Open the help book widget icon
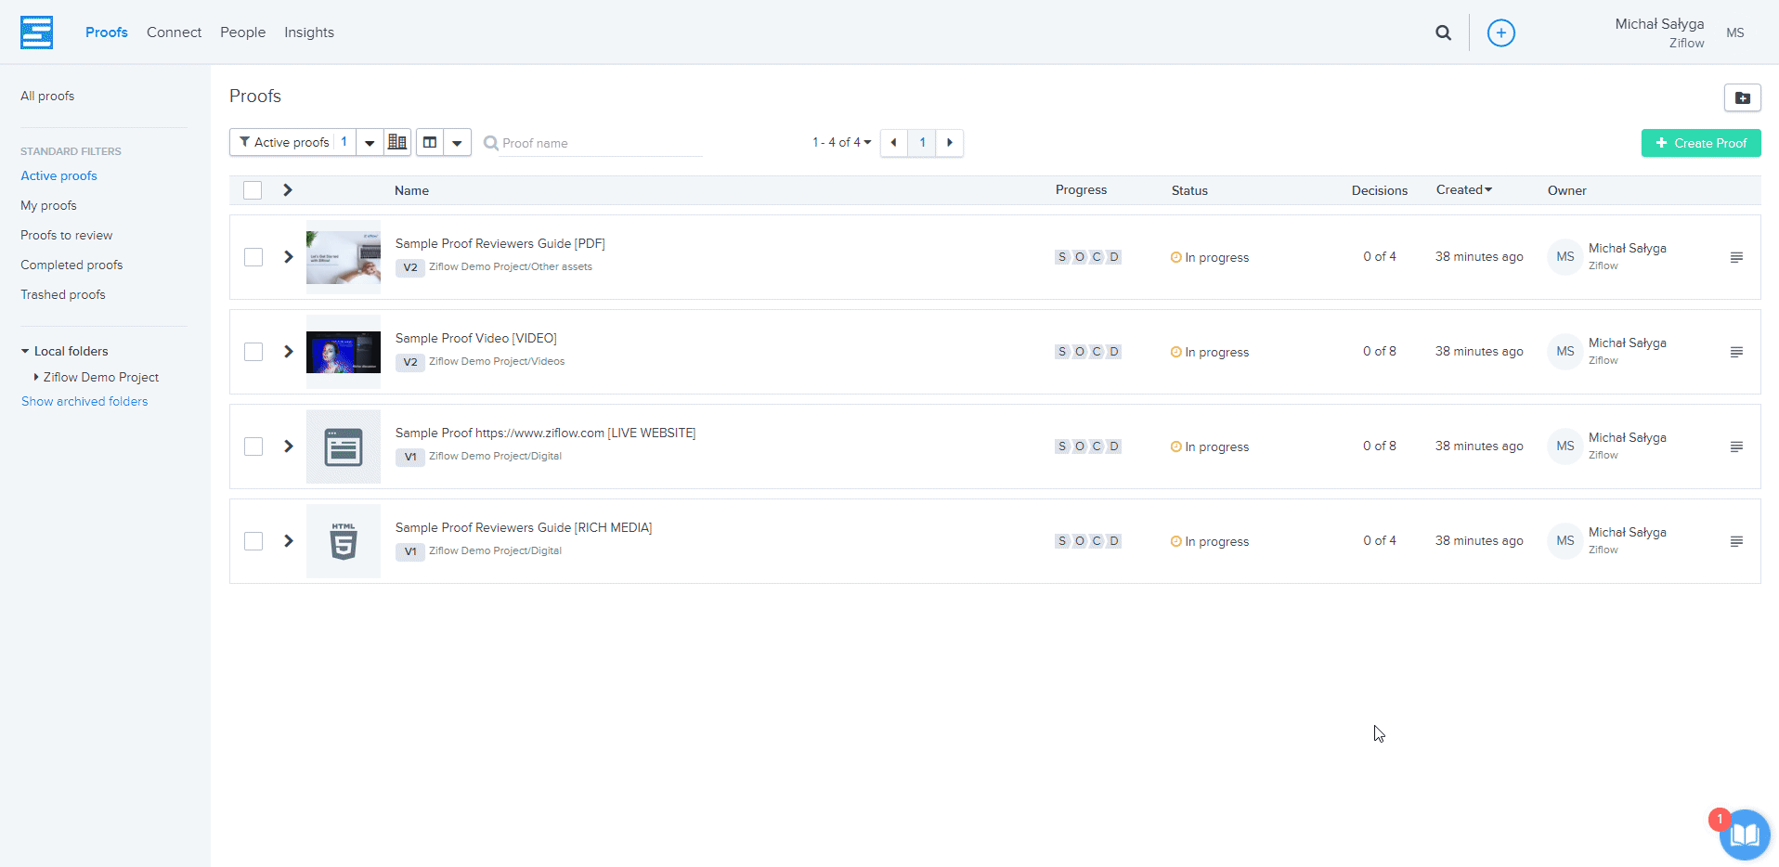Screen dimensions: 1779x867 click(1744, 835)
